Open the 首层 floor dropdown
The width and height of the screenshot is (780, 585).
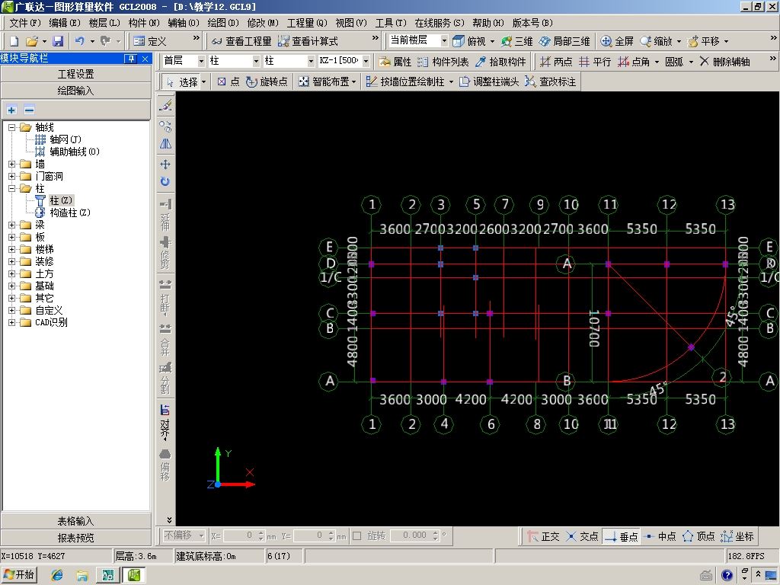coord(201,61)
